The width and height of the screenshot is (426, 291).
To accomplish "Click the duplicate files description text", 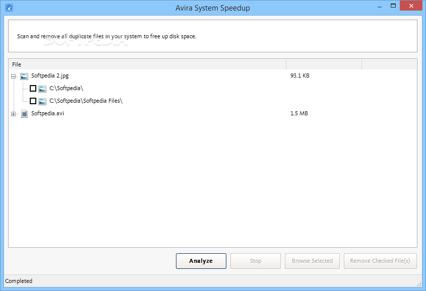I will pos(106,36).
